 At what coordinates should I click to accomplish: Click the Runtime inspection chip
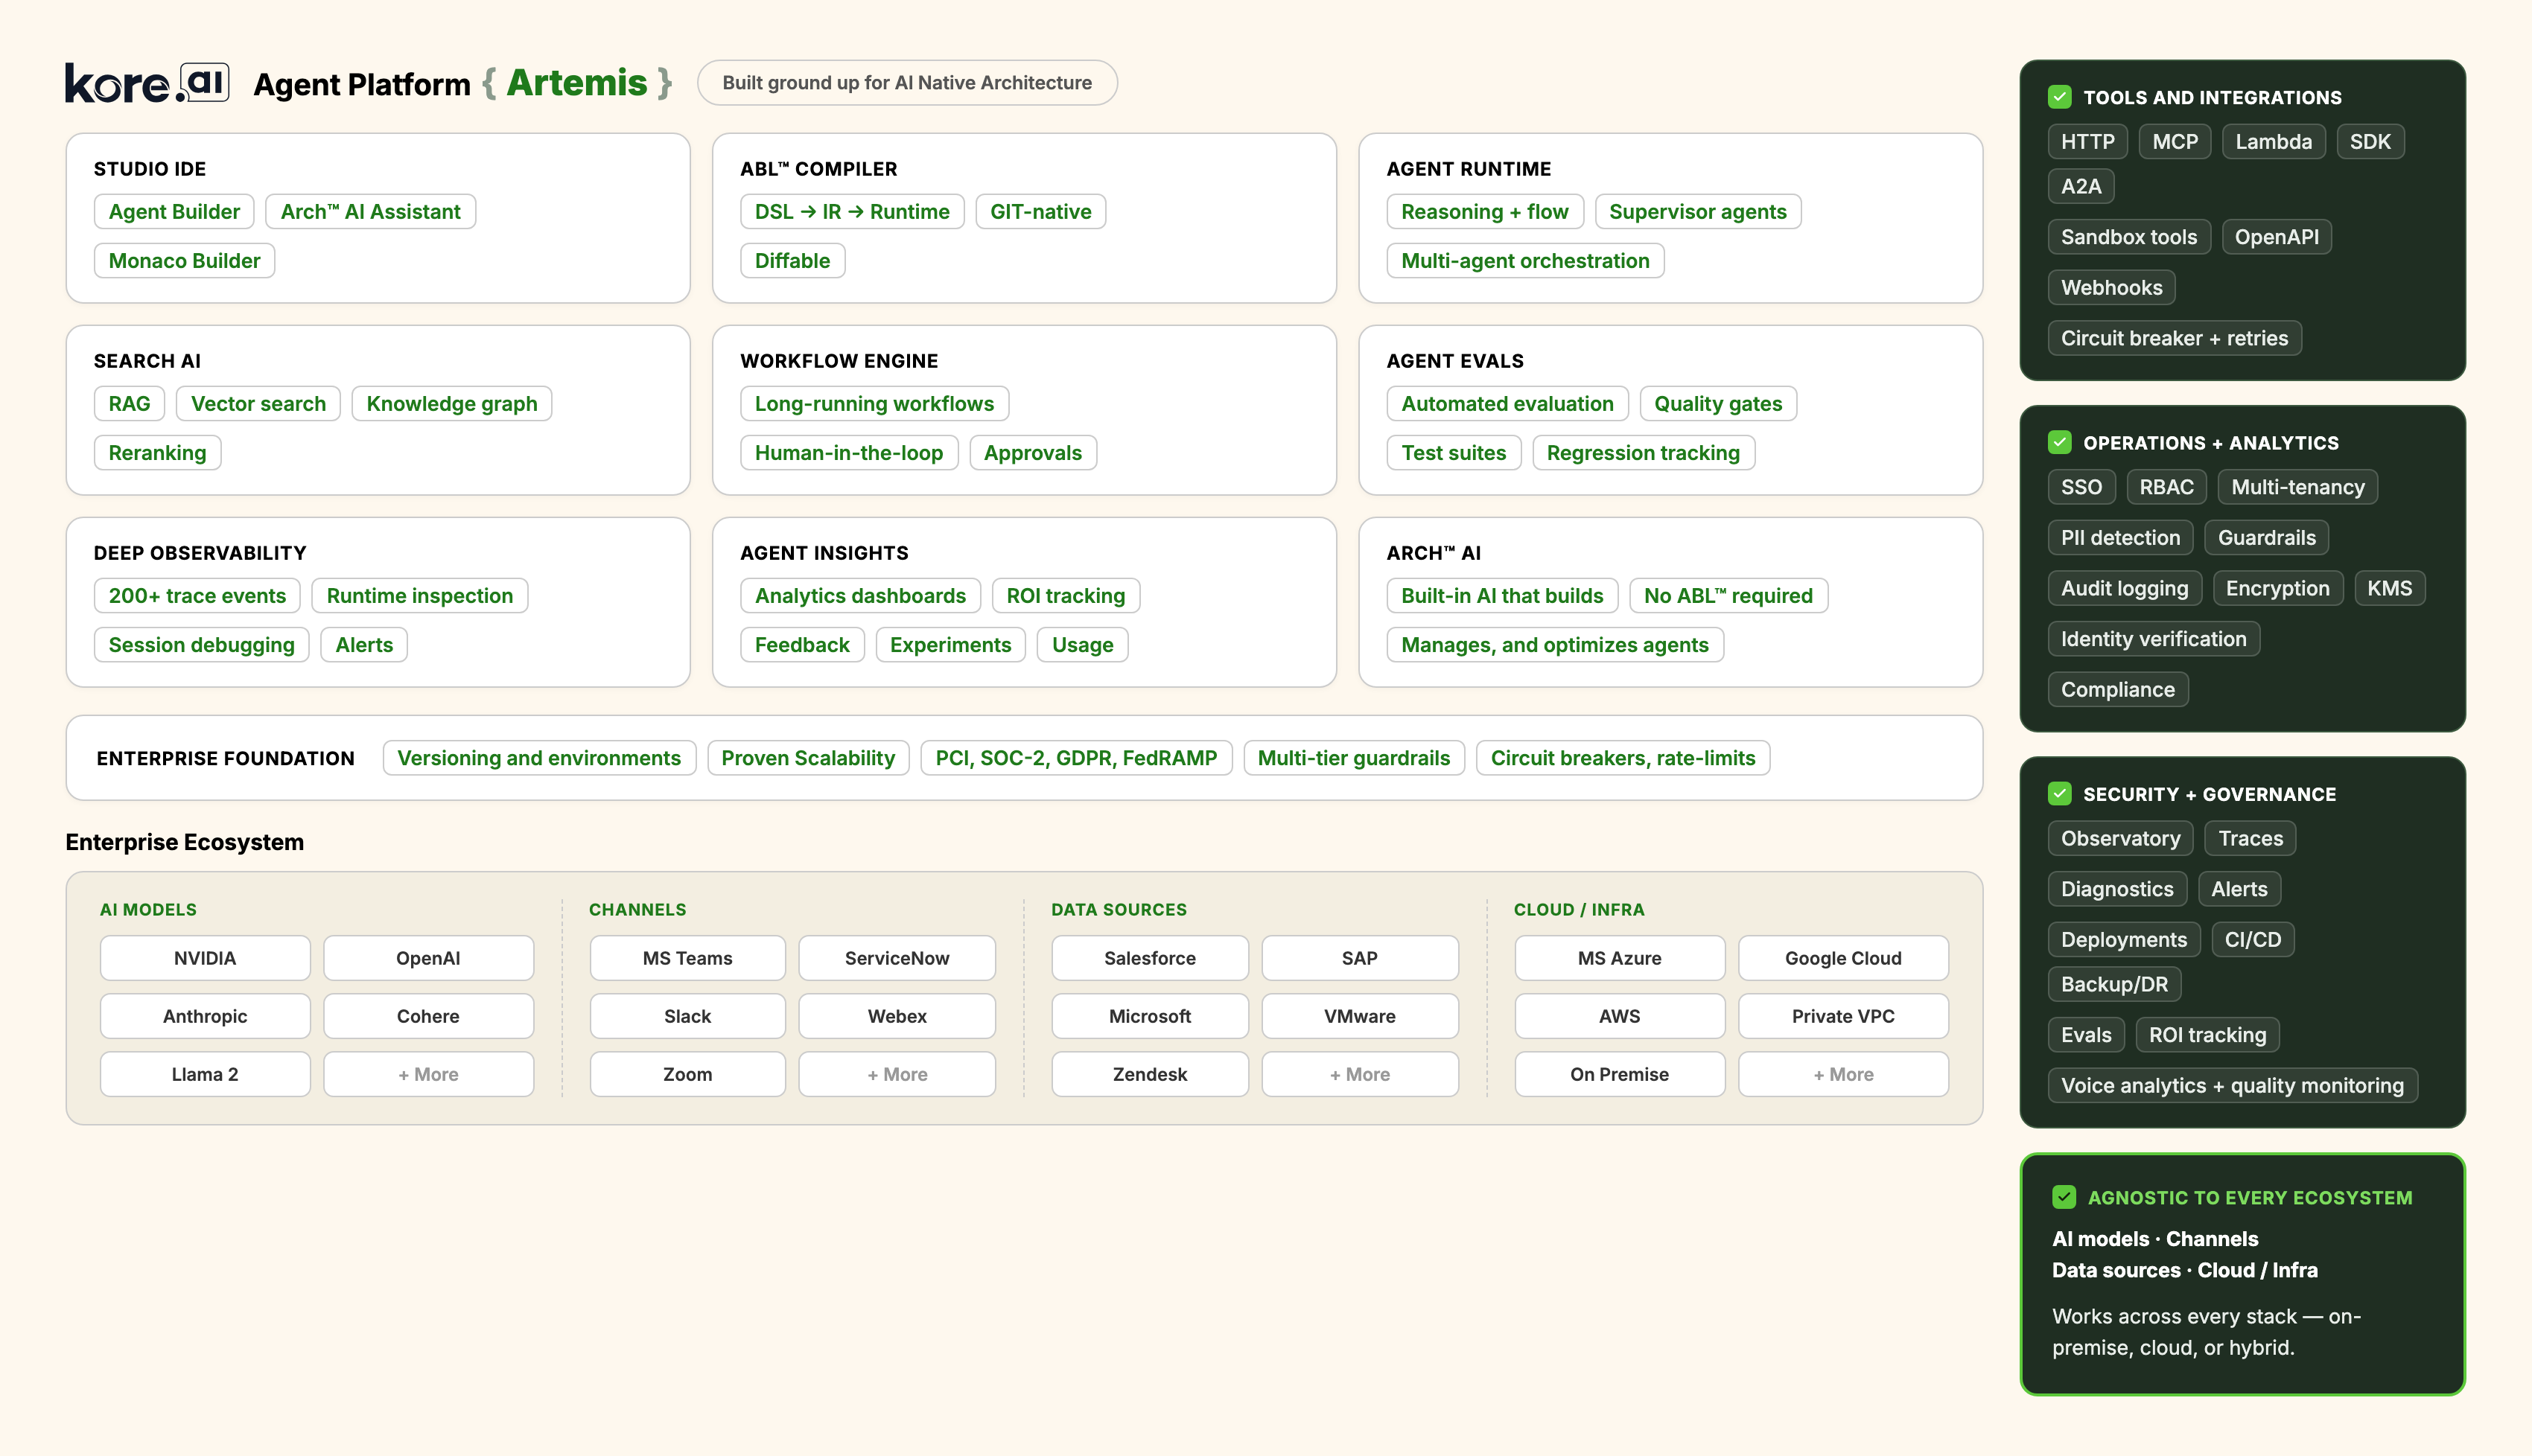coord(420,596)
